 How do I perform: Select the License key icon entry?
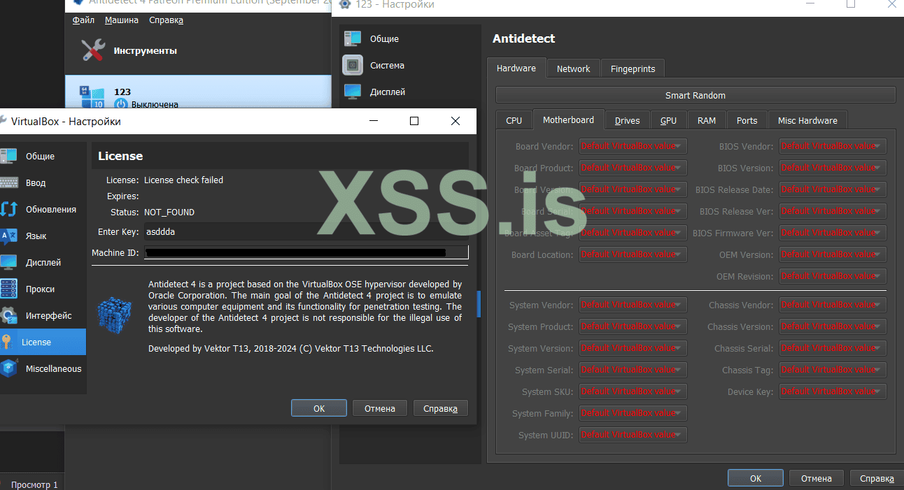(x=6, y=343)
